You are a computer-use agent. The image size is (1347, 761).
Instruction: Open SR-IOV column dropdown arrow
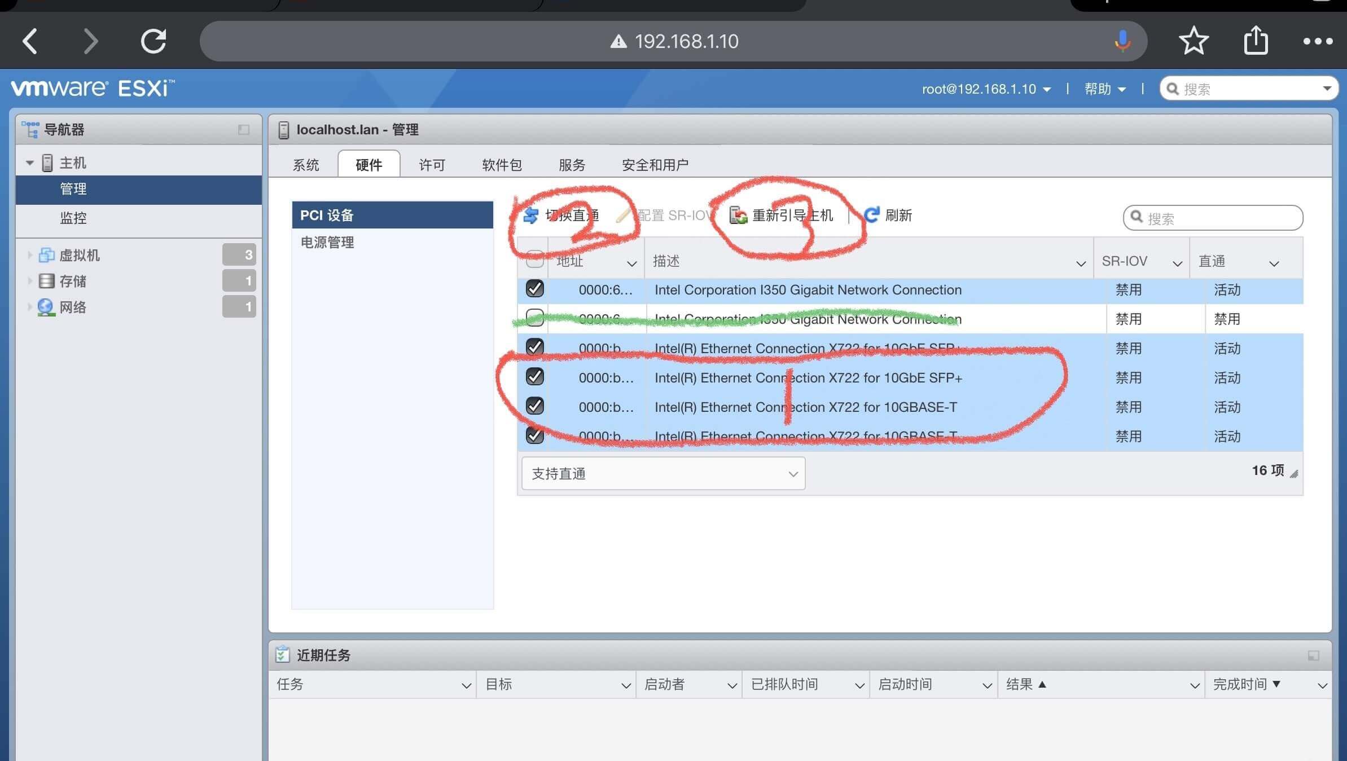click(1177, 263)
